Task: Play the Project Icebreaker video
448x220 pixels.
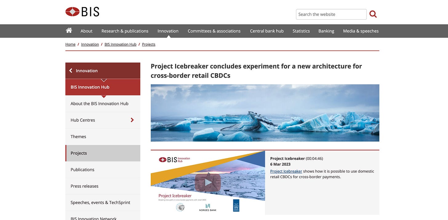Action: click(x=208, y=182)
